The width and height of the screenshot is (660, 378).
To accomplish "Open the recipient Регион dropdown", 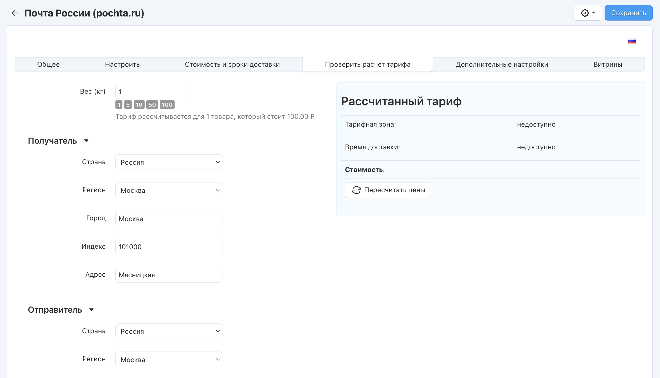I will [x=169, y=190].
